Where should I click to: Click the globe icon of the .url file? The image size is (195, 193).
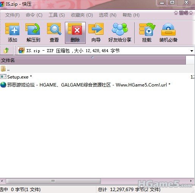pos(3,85)
